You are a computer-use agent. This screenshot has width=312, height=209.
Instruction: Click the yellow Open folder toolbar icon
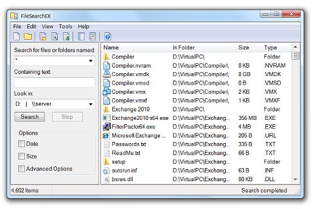[28, 37]
